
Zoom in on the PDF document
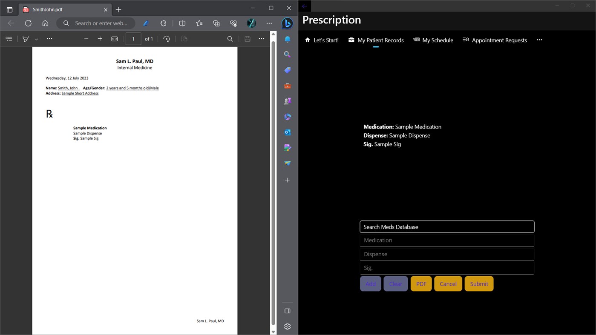100,39
